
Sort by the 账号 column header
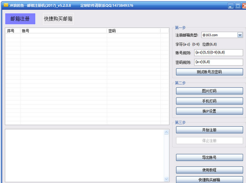64,31
